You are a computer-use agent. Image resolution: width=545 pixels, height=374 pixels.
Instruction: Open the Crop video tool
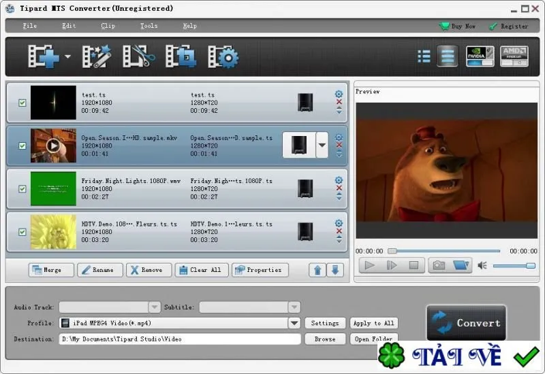[181, 56]
